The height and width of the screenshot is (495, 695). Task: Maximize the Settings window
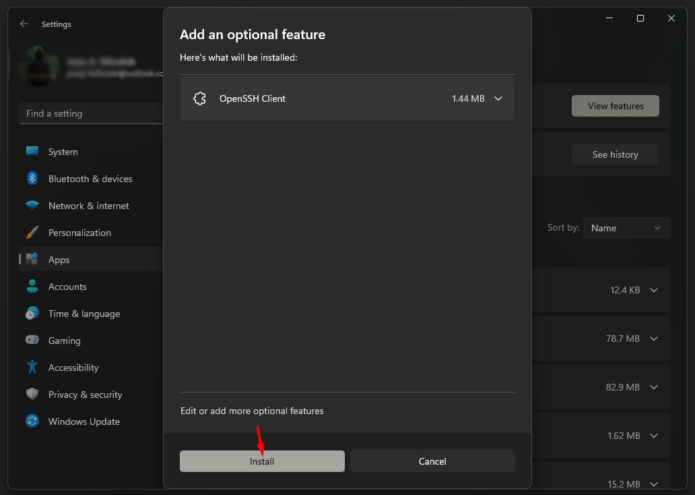pos(640,18)
